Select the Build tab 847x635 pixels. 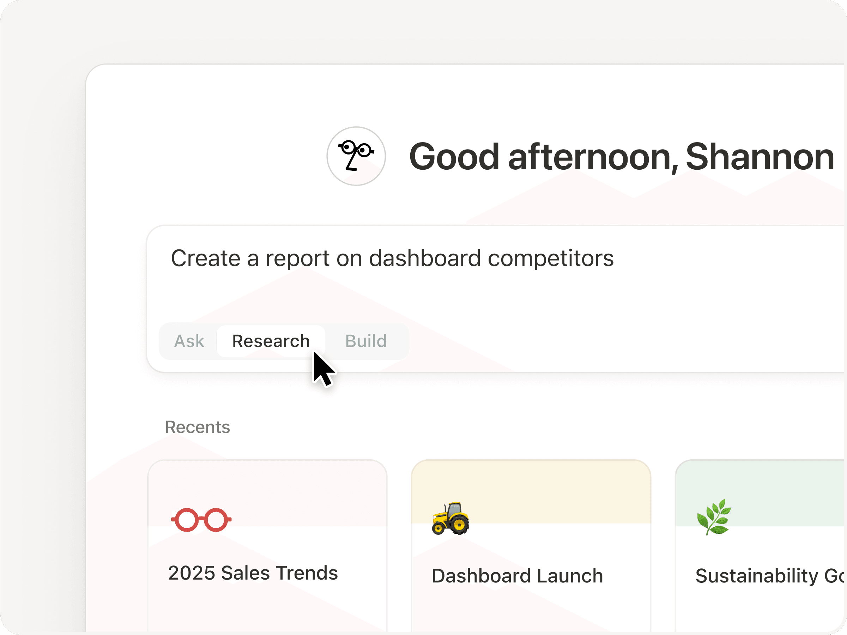click(366, 341)
